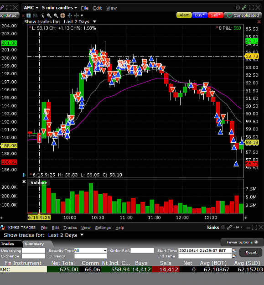Open the chart toolbar overflow arrow

click(x=82, y=16)
